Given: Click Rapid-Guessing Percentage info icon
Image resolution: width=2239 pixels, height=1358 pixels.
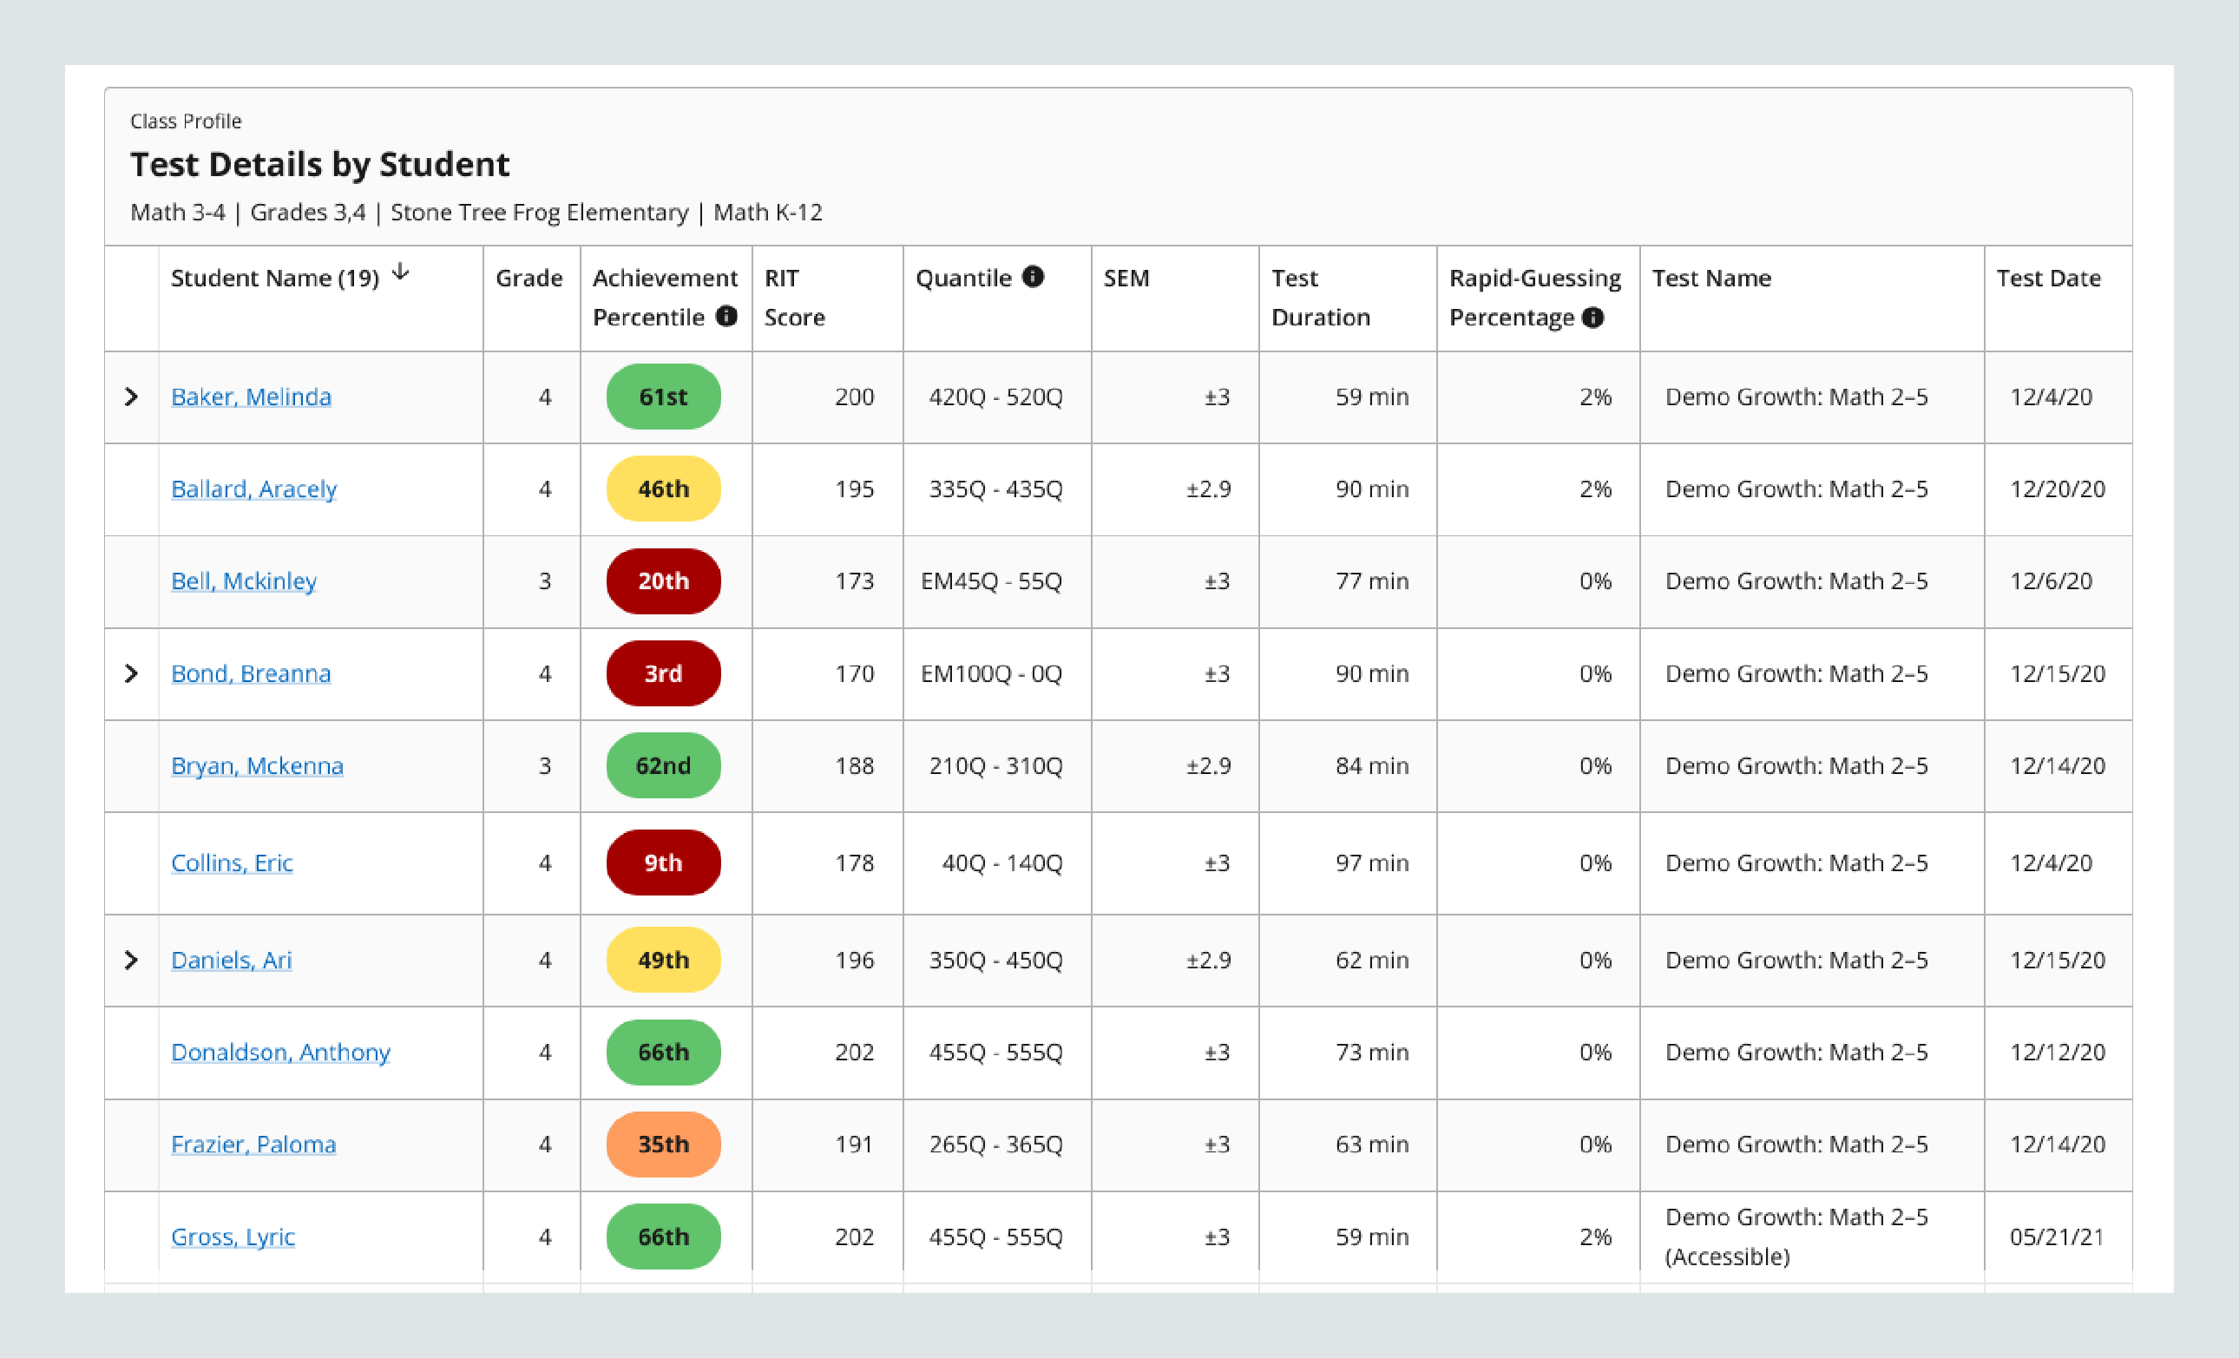Looking at the screenshot, I should tap(1592, 317).
